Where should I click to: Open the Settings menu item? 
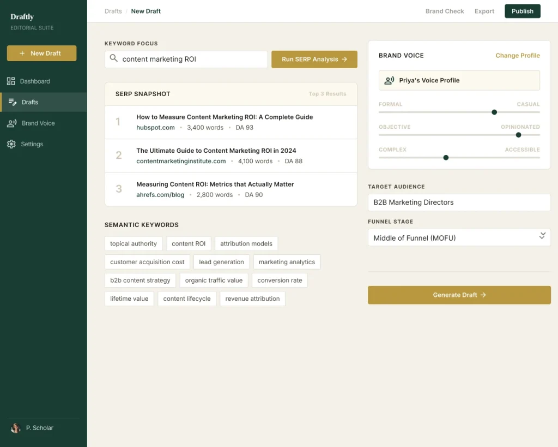click(44, 144)
